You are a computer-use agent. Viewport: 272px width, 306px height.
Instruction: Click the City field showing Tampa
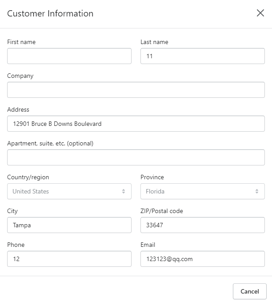(69, 225)
